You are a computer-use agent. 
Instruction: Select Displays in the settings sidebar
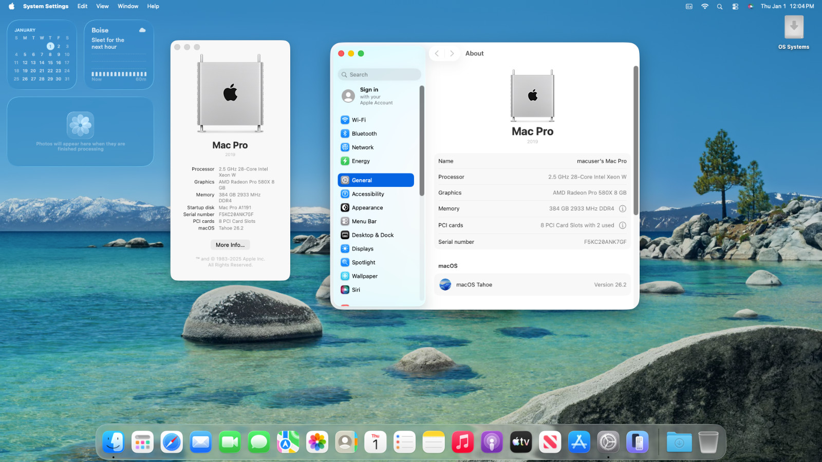[362, 249]
